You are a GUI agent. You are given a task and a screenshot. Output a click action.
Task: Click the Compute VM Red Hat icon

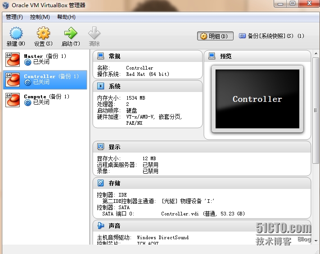coord(13,100)
